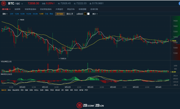Click the 9月10日 date axis label
The height and width of the screenshot is (109, 180).
[x=22, y=87]
